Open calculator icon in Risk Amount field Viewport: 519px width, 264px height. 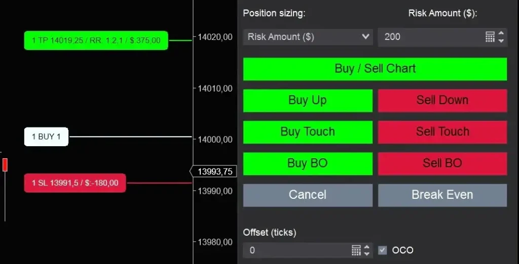point(490,37)
